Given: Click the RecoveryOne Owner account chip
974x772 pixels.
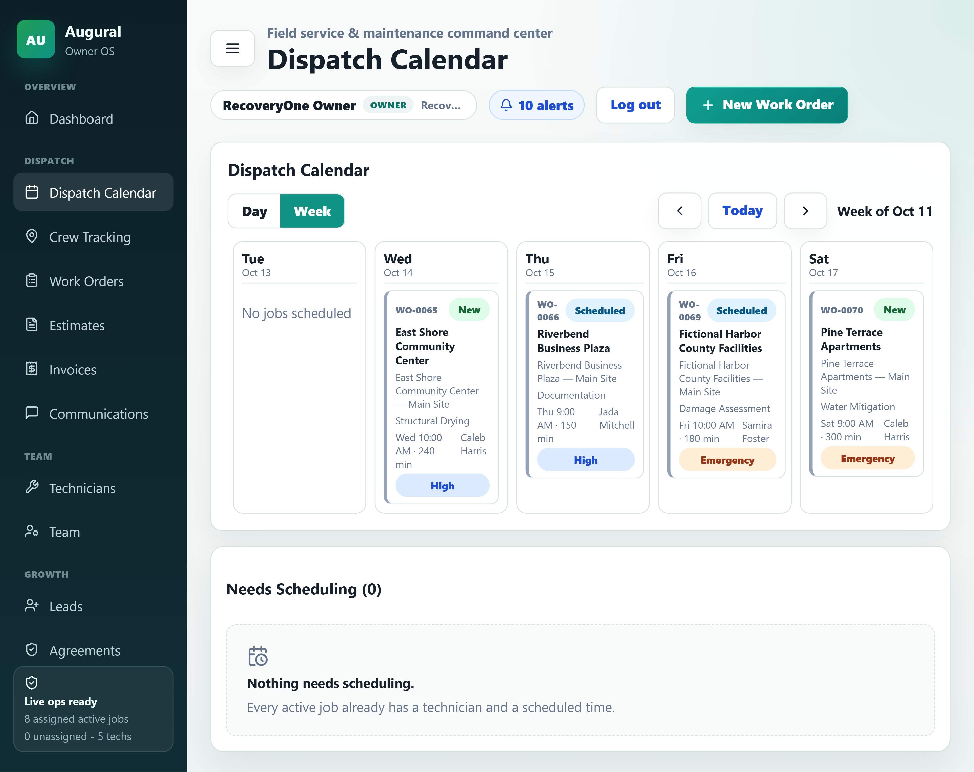Looking at the screenshot, I should point(343,105).
